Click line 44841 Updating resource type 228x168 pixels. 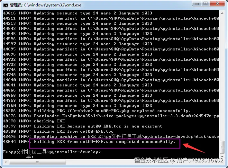(x=78, y=85)
